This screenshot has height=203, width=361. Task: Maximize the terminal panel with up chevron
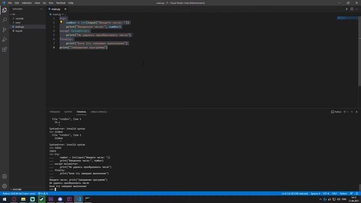point(352,112)
